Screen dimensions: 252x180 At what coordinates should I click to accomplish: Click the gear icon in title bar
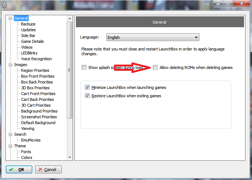pos(4,5)
